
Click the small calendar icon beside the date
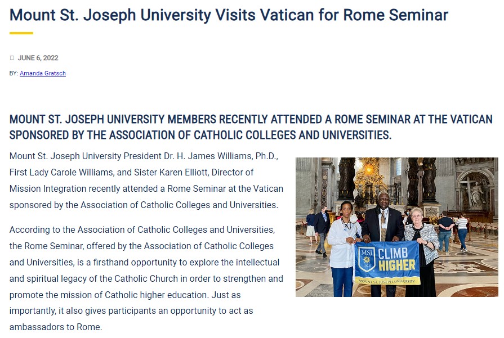(x=12, y=58)
